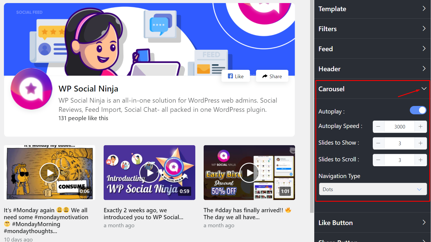Click the Slides to Show number field

[400, 143]
